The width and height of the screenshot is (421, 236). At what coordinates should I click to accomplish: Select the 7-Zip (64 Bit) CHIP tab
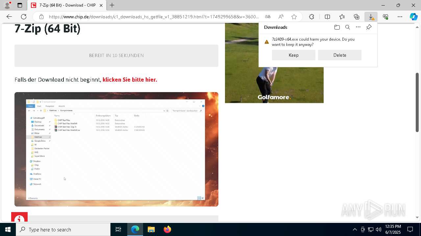67,5
